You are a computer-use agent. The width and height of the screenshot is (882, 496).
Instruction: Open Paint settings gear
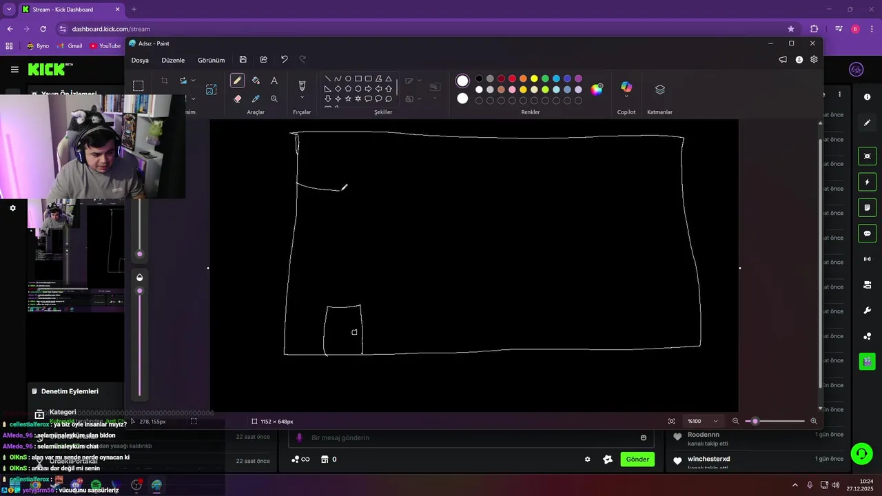[x=814, y=60]
